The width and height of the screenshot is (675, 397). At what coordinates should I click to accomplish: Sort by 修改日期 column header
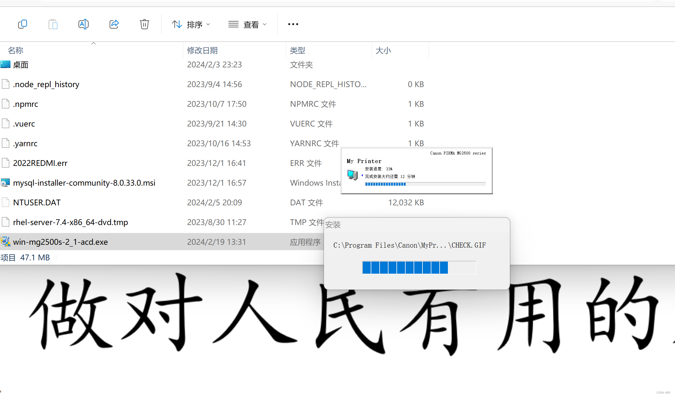202,51
